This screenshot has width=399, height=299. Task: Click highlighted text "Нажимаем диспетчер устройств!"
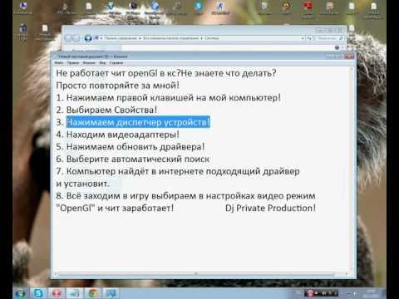(138, 122)
